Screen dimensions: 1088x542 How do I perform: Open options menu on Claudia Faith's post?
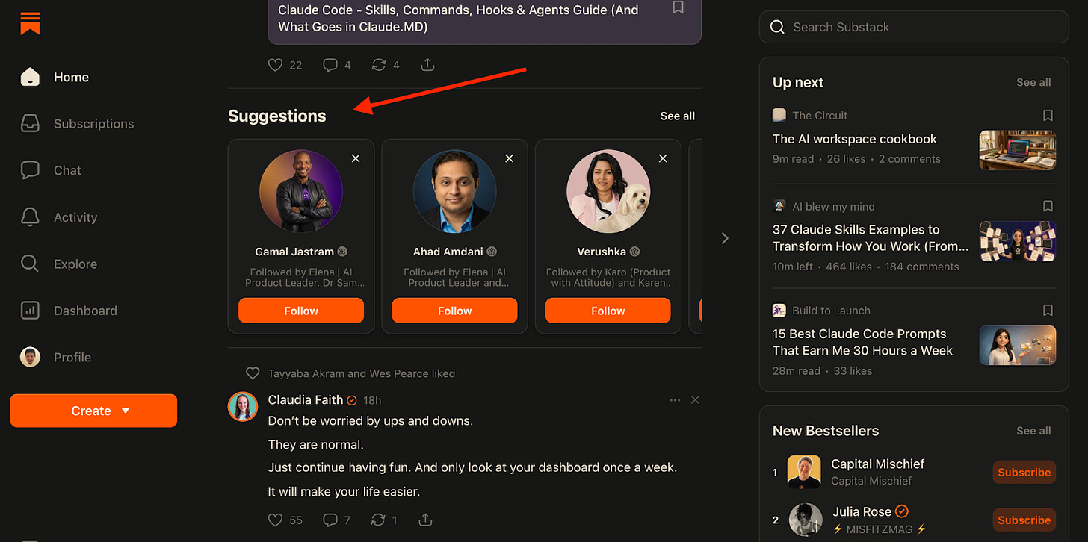(675, 400)
